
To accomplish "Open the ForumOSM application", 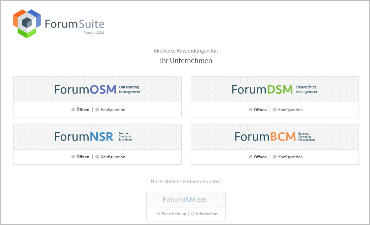I will 83,110.
